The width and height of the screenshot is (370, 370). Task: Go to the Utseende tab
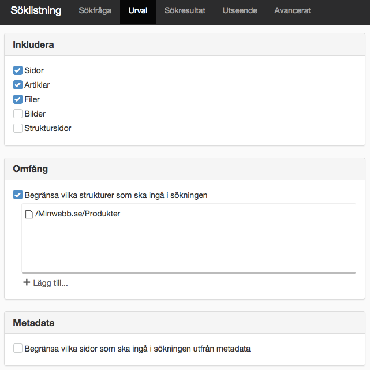(240, 10)
